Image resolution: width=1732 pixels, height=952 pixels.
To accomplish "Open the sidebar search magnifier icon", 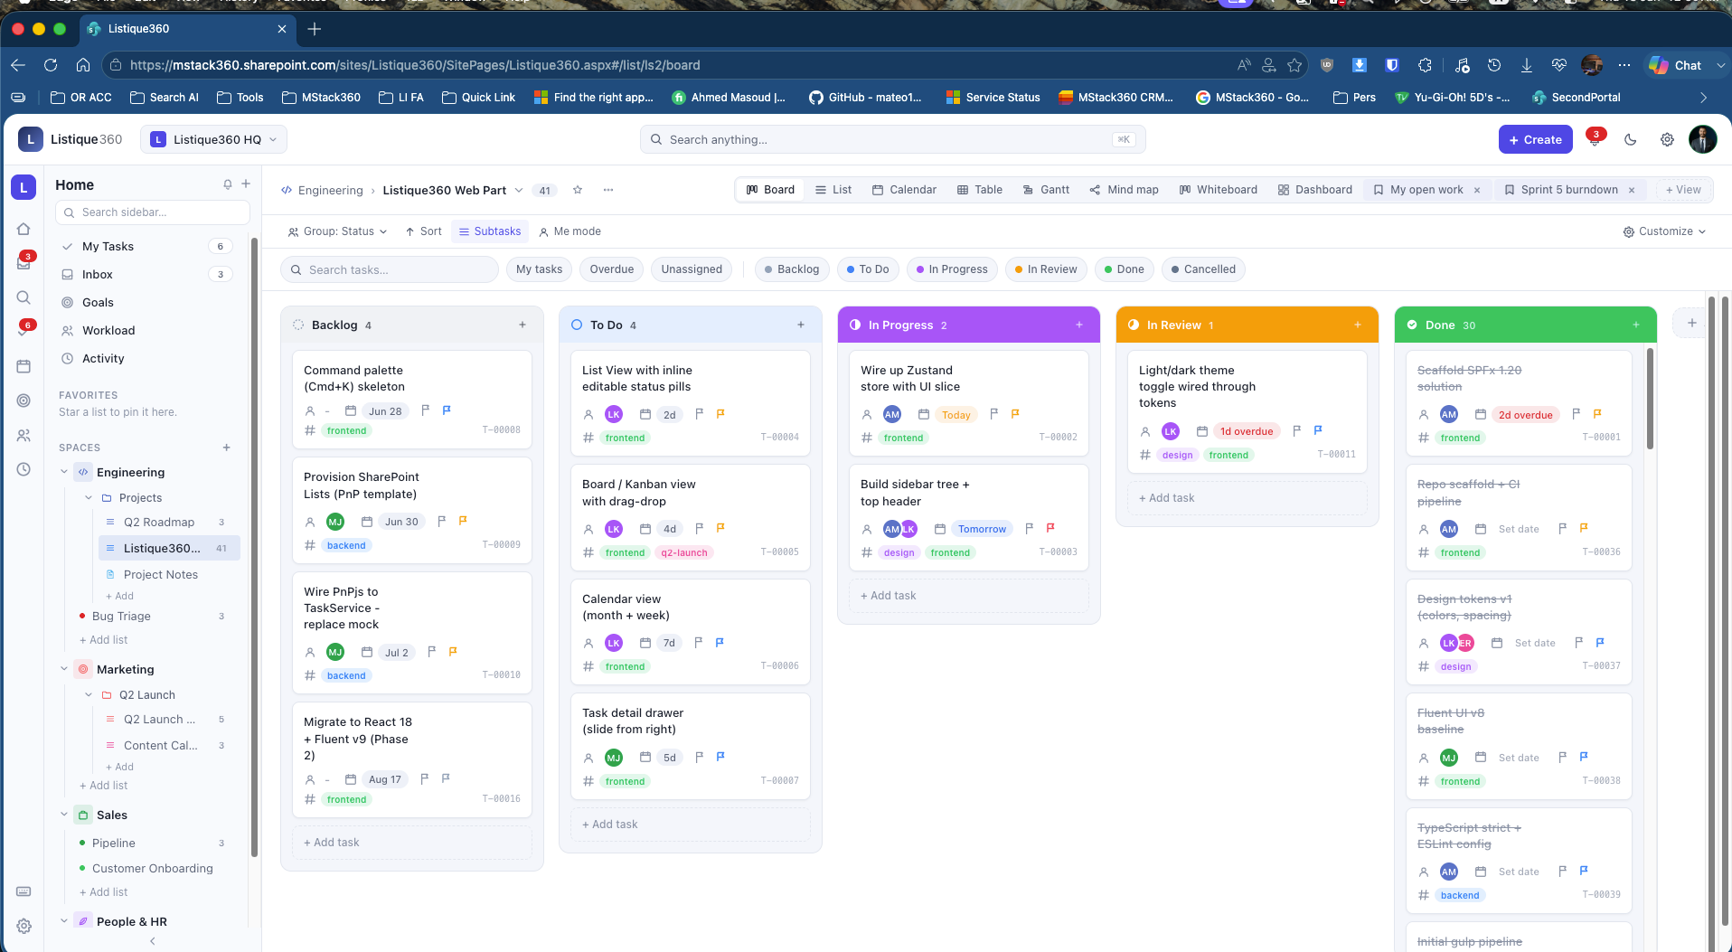I will (x=24, y=297).
